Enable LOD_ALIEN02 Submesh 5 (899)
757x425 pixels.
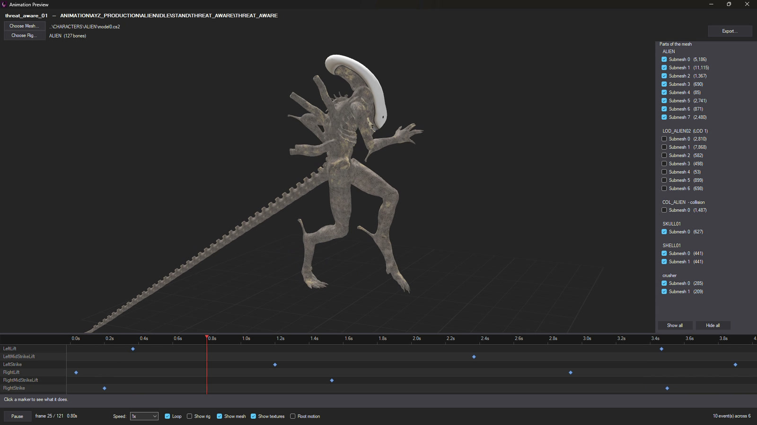click(664, 180)
